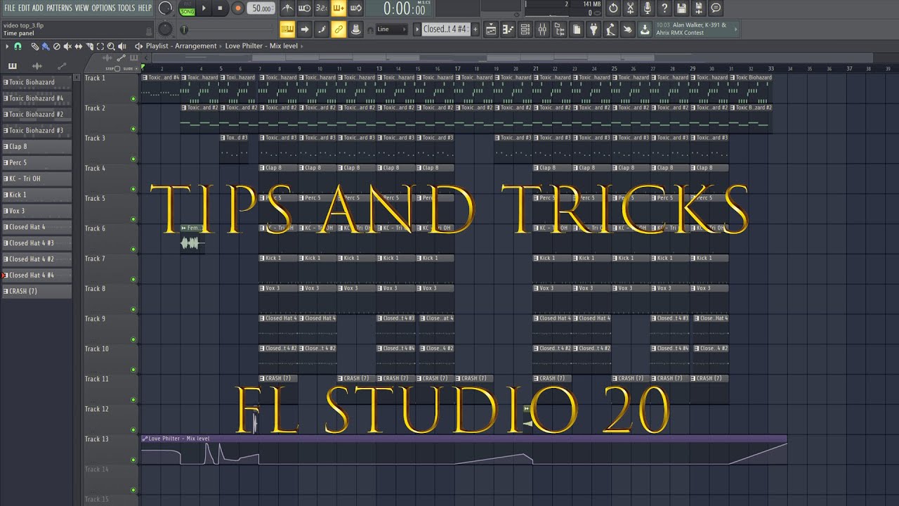The width and height of the screenshot is (899, 506).
Task: Open the arrow left of pattern selector
Action: click(417, 30)
